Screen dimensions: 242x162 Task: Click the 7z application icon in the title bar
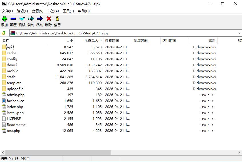click(x=5, y=4)
